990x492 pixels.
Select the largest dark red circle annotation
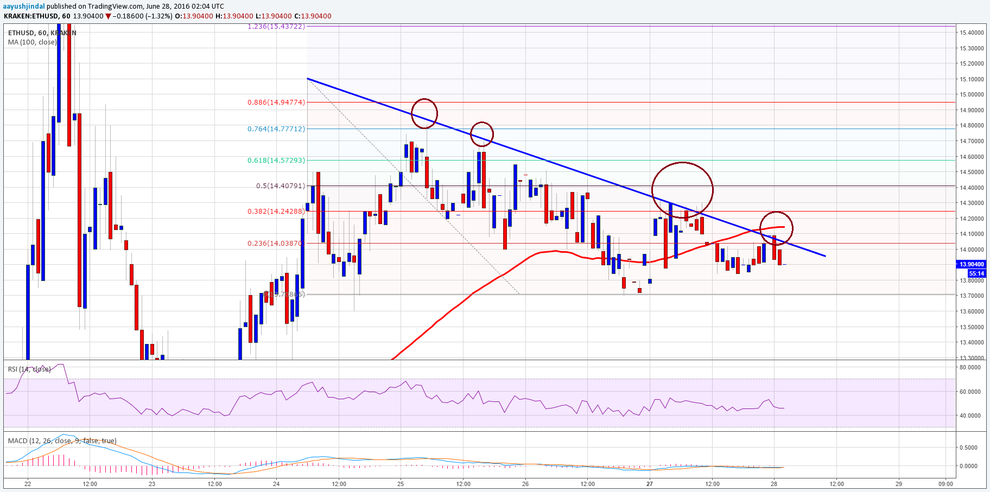point(682,190)
